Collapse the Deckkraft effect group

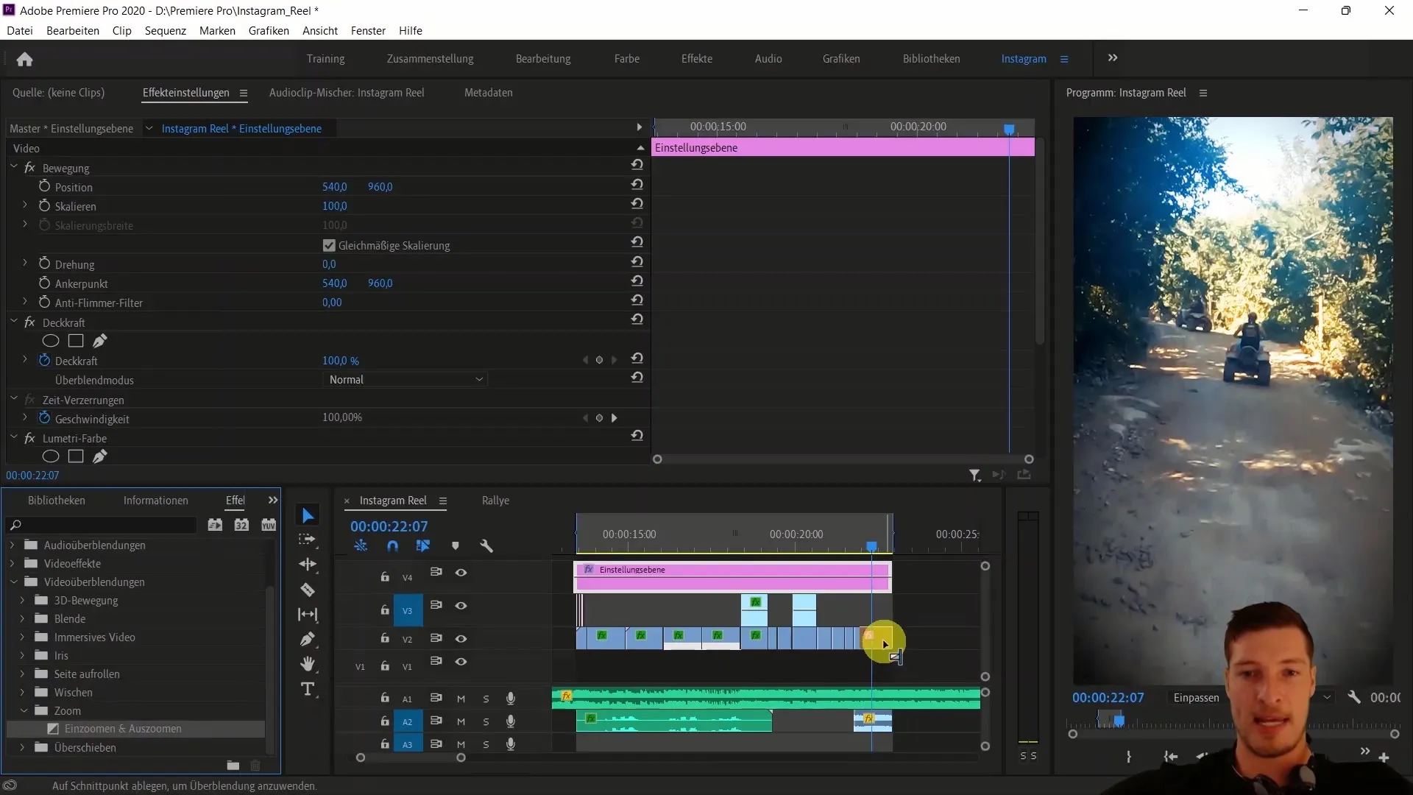(13, 322)
